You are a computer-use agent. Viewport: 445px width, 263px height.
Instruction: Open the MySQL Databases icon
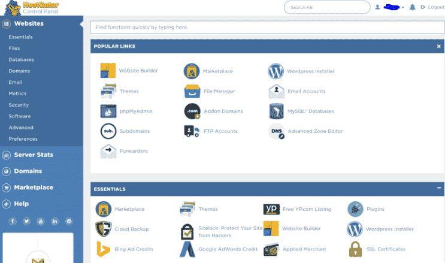pos(276,111)
